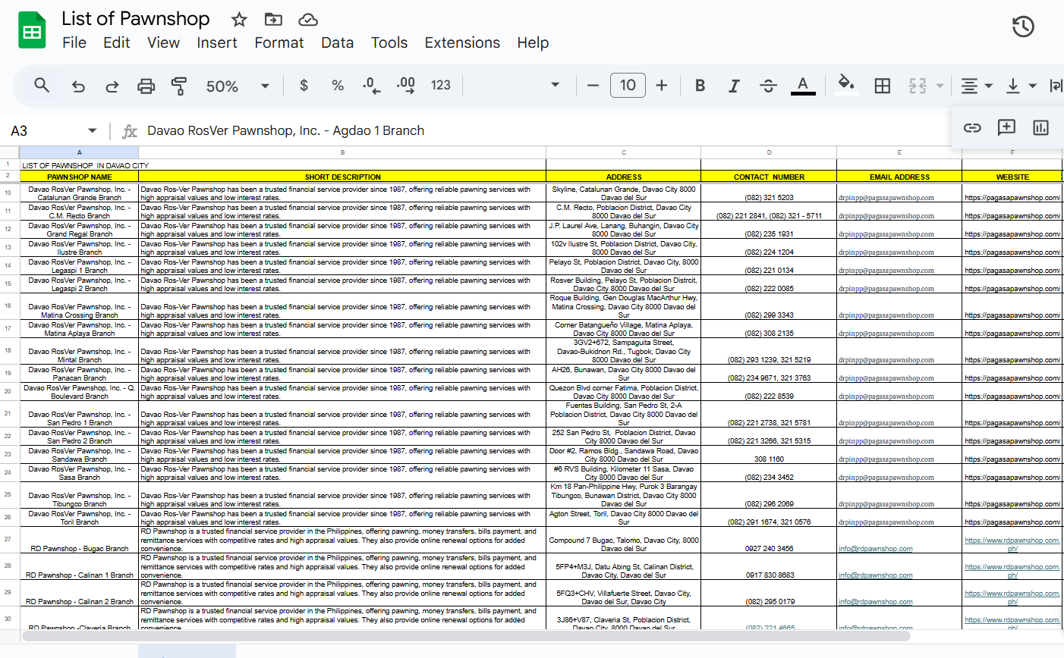The image size is (1064, 658).
Task: Insert chart icon
Action: pyautogui.click(x=1040, y=127)
